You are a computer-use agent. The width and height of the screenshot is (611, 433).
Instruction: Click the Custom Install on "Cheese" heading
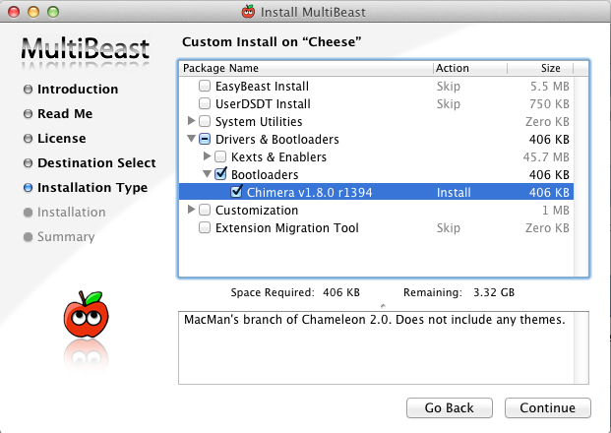272,42
